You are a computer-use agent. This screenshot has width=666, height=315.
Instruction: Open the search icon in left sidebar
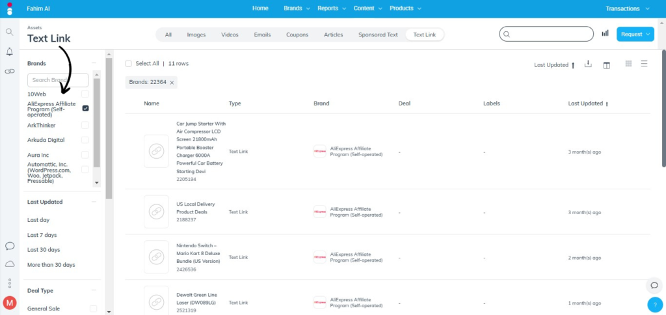tap(9, 32)
